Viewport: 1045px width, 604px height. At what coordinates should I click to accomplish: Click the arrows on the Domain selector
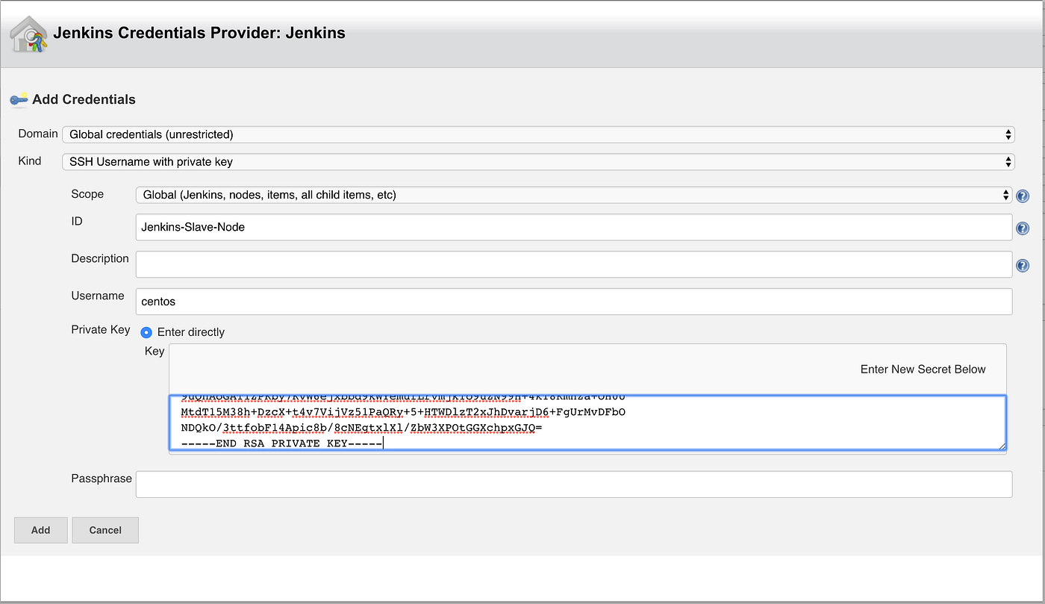point(1009,134)
